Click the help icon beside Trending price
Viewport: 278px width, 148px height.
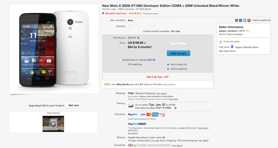[x=138, y=38]
